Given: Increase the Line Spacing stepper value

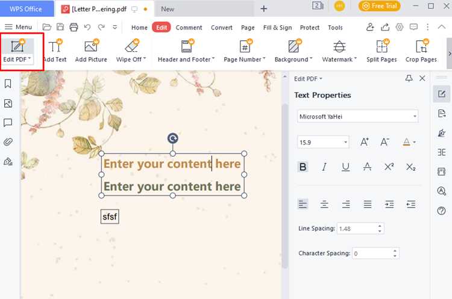Looking at the screenshot, I should 380,226.
